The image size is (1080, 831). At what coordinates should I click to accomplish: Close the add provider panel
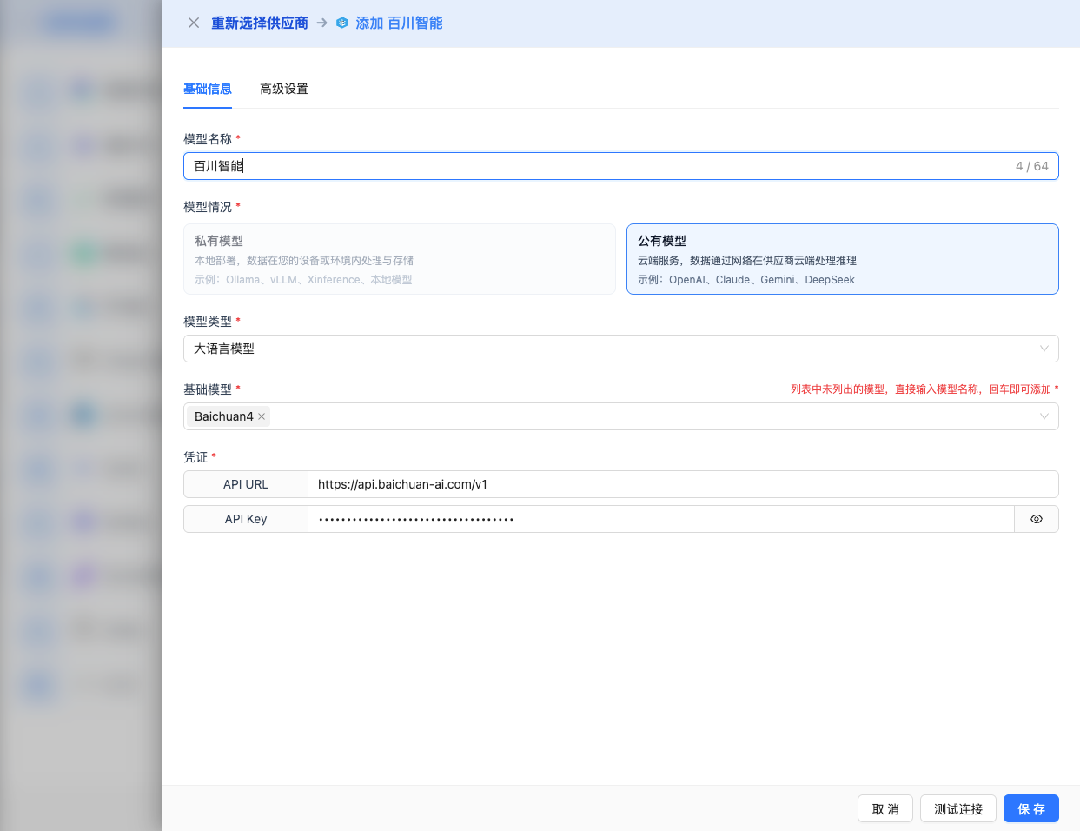pyautogui.click(x=194, y=23)
